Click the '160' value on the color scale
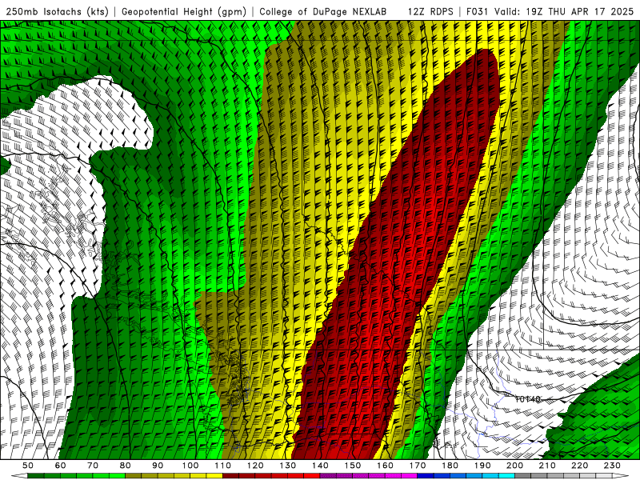Image resolution: width=640 pixels, height=480 pixels. click(385, 466)
